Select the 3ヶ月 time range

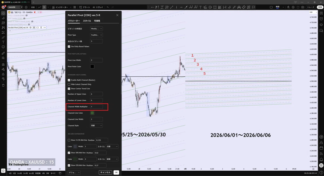(x=25, y=173)
